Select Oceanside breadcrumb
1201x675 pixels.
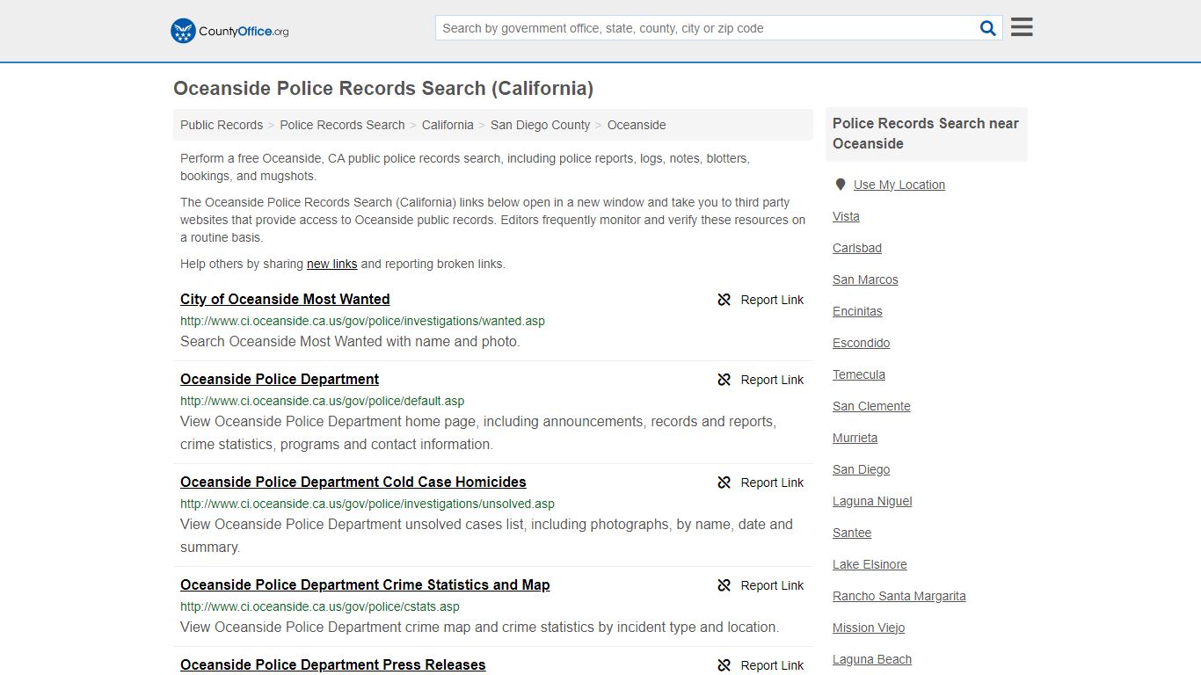(637, 125)
